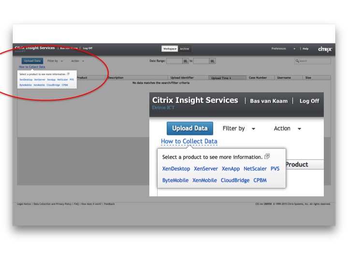Image resolution: width=348 pixels, height=261 pixels.
Task: Open the NetScaler link in the enlarged popup
Action: tap(255, 169)
